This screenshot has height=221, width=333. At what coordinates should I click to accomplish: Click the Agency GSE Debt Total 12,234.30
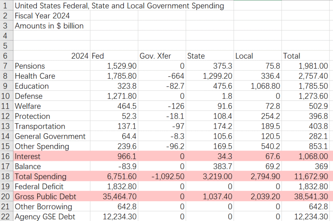tap(306, 216)
